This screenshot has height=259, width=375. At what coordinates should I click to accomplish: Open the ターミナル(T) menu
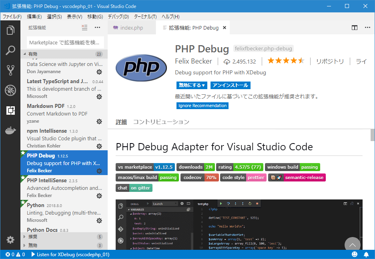coord(145,16)
